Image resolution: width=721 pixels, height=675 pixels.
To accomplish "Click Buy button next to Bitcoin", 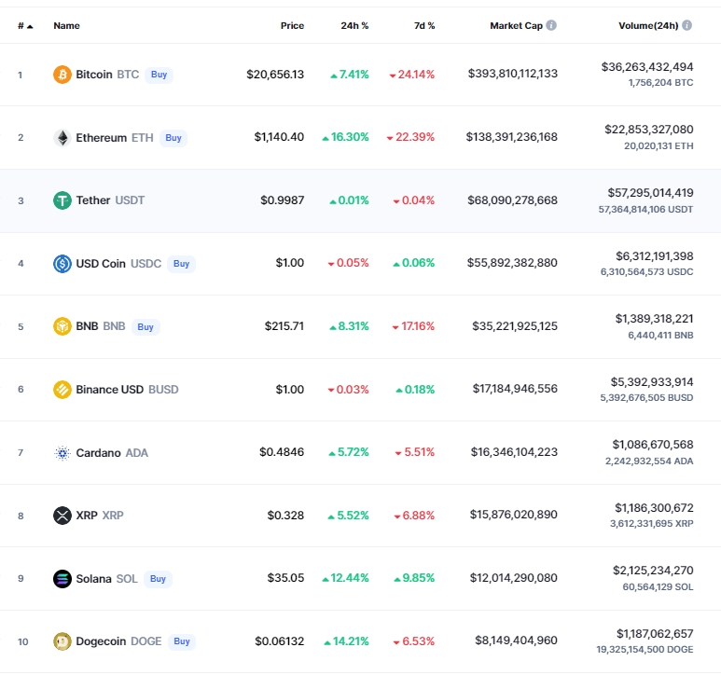I will click(x=159, y=75).
